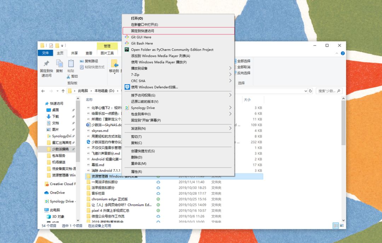The width and height of the screenshot is (382, 243).
Task: Click Select None (全部取消) in ribbon
Action: coord(242,67)
